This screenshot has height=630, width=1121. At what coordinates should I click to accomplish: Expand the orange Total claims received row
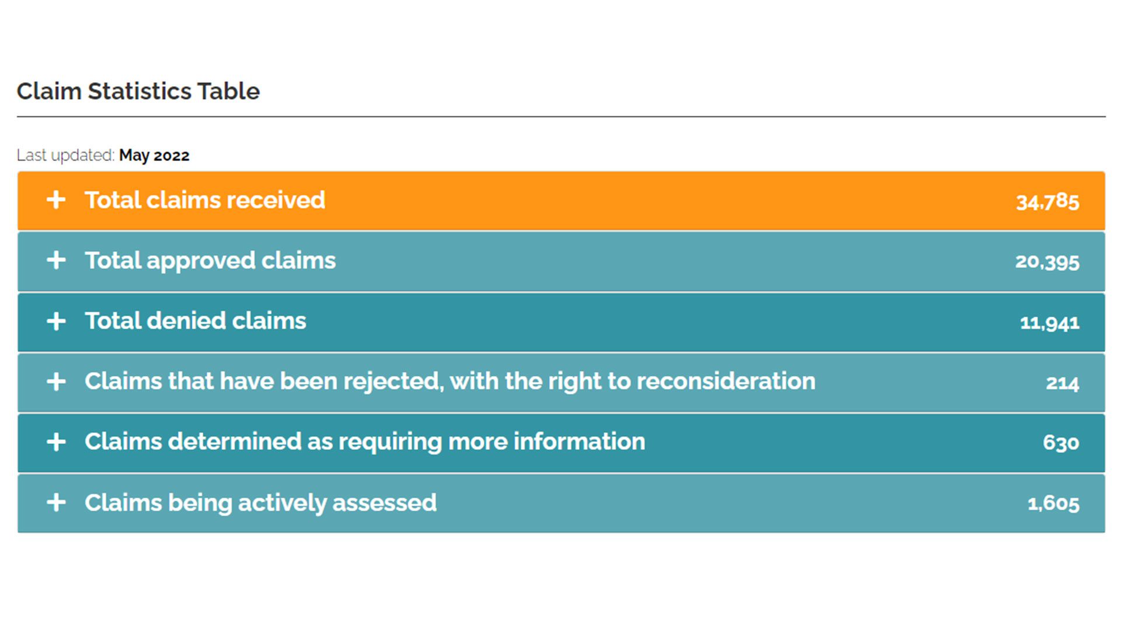tap(561, 201)
